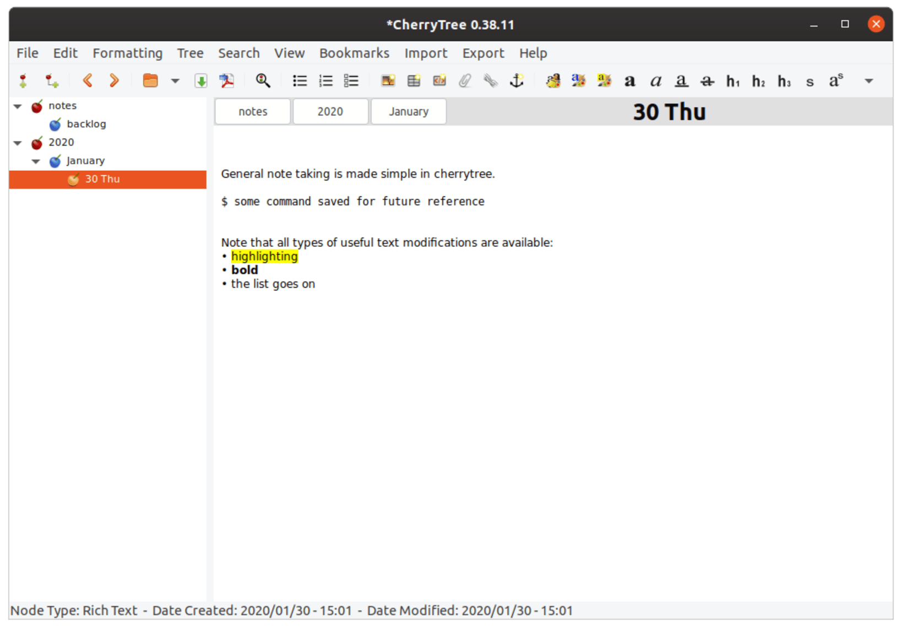The height and width of the screenshot is (628, 902).
Task: Open file using orange folder icon
Action: tap(150, 81)
